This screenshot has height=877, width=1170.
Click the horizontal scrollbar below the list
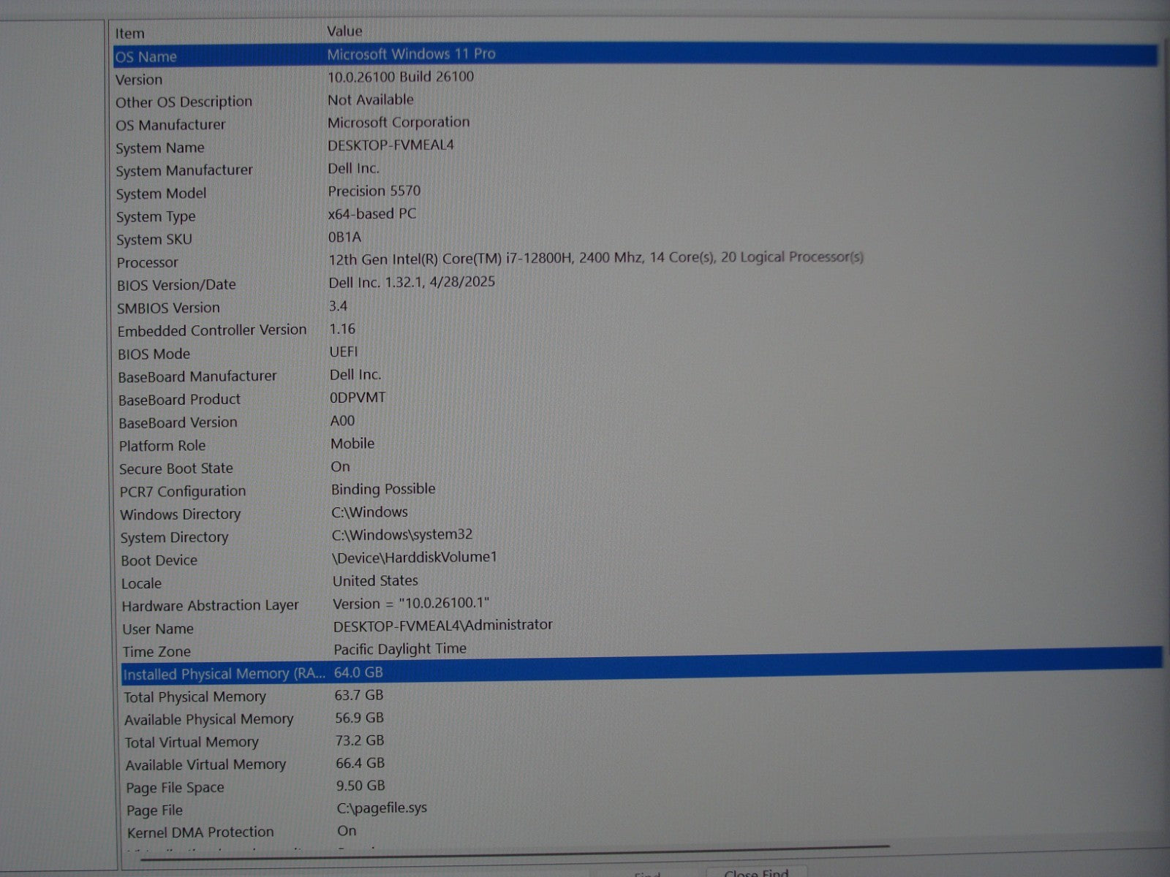[512, 854]
